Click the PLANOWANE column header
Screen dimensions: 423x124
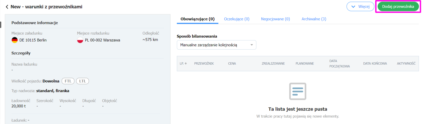[x=305, y=64]
